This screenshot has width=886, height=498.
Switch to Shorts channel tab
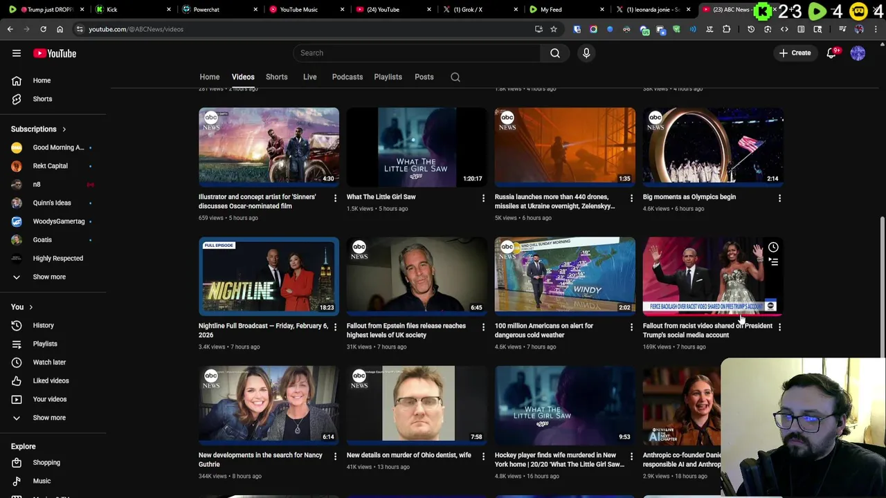click(277, 77)
